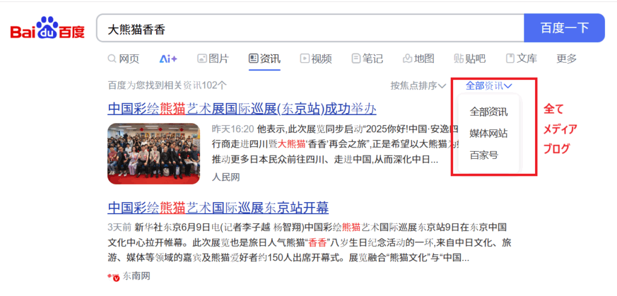
Task: Open the 贴吧 tab
Action: pyautogui.click(x=470, y=59)
